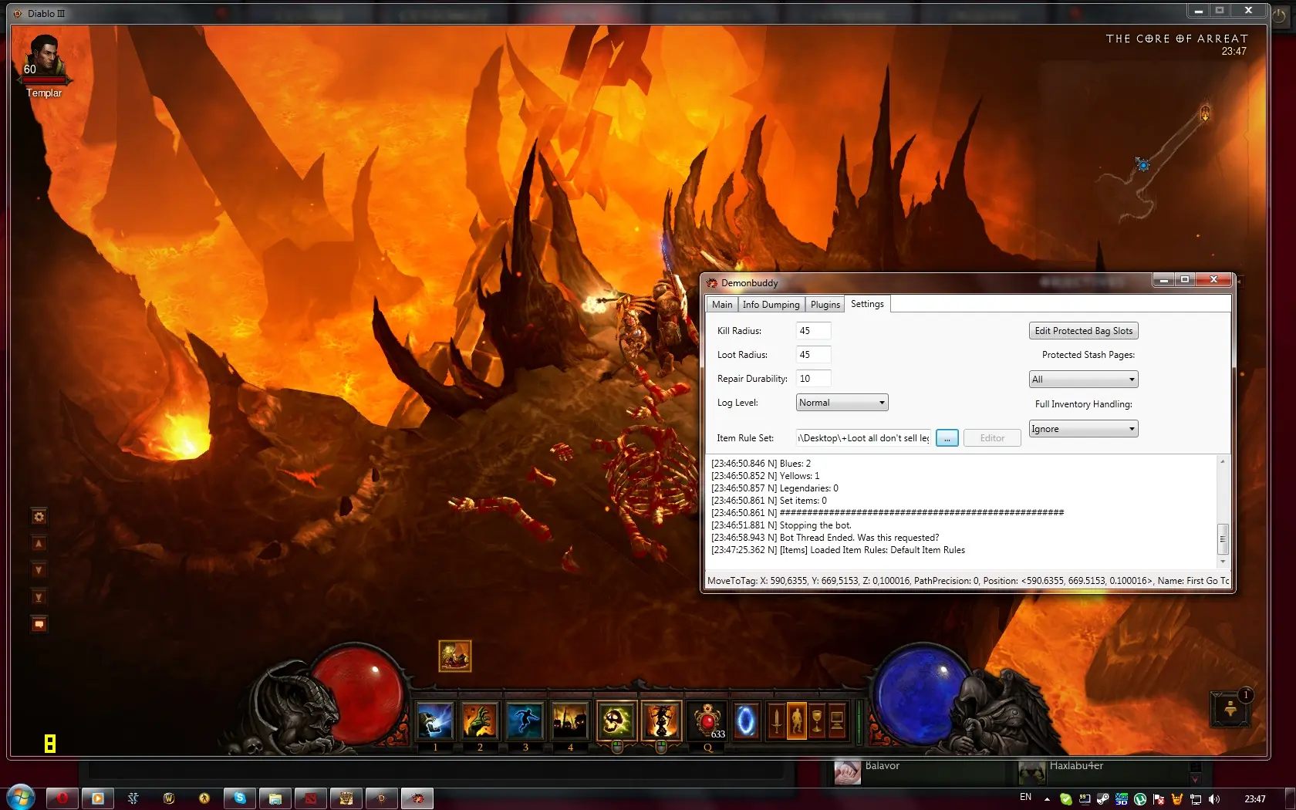The height and width of the screenshot is (810, 1296).
Task: Click the 'Loaded Item Rules' log line
Action: (x=838, y=550)
